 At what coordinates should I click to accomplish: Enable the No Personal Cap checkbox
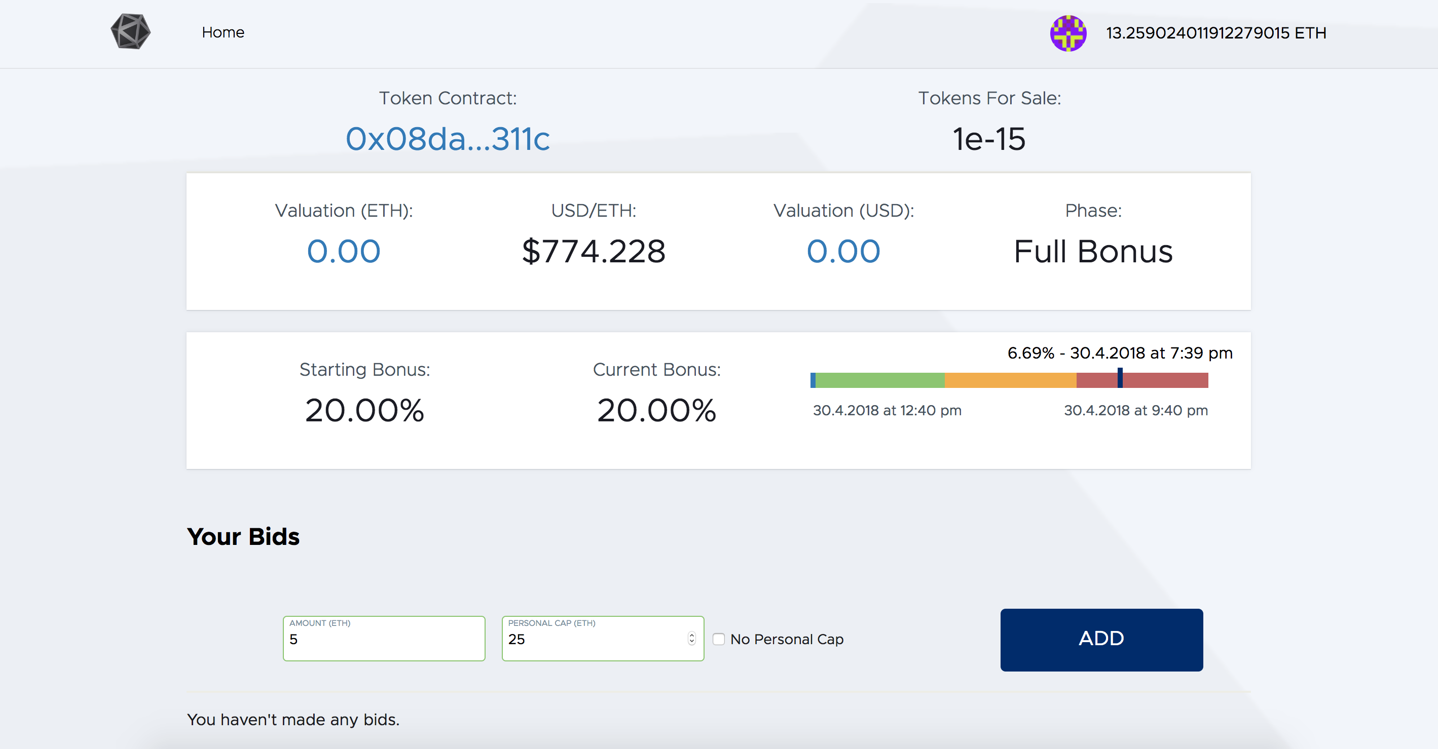click(x=718, y=639)
